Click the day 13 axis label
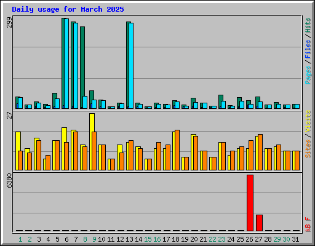The image size is (315, 246). (129, 239)
